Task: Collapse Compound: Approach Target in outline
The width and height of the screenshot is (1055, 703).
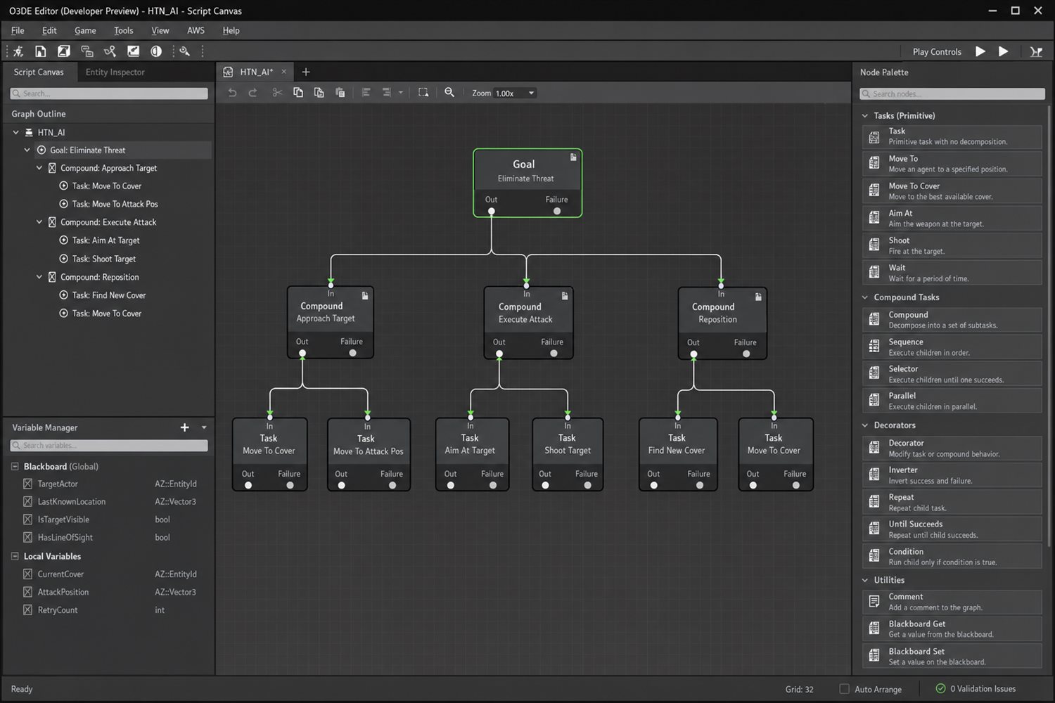Action: 39,168
